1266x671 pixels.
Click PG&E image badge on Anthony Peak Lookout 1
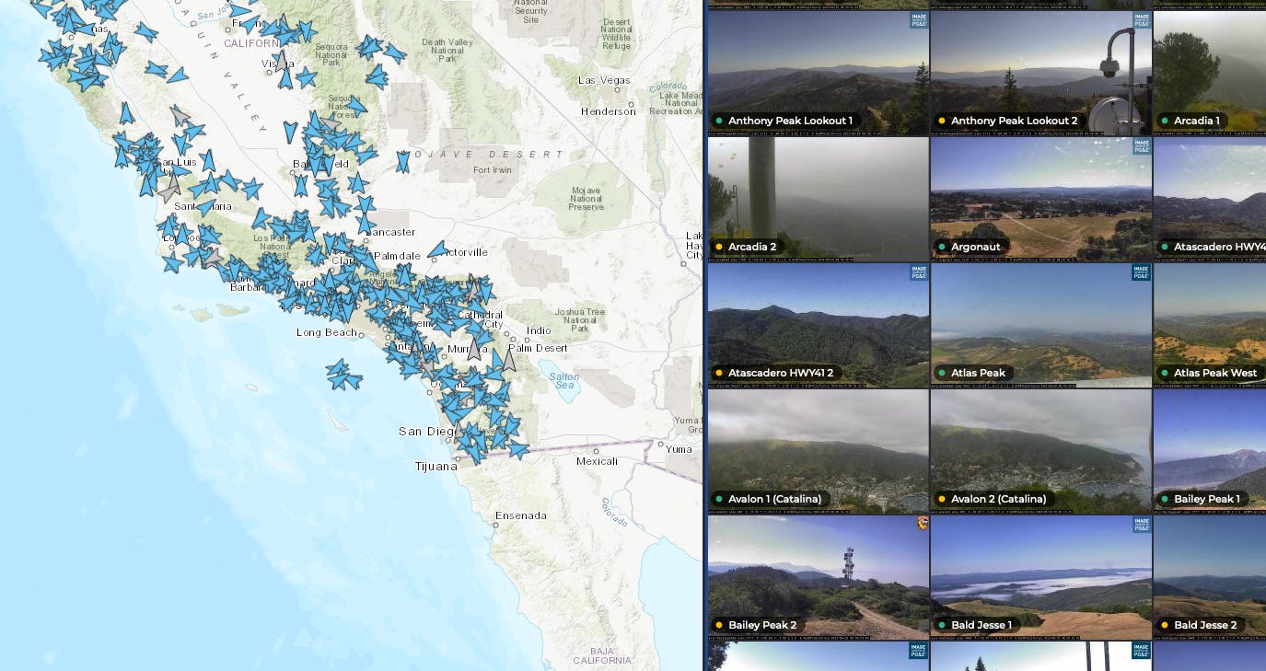(918, 19)
